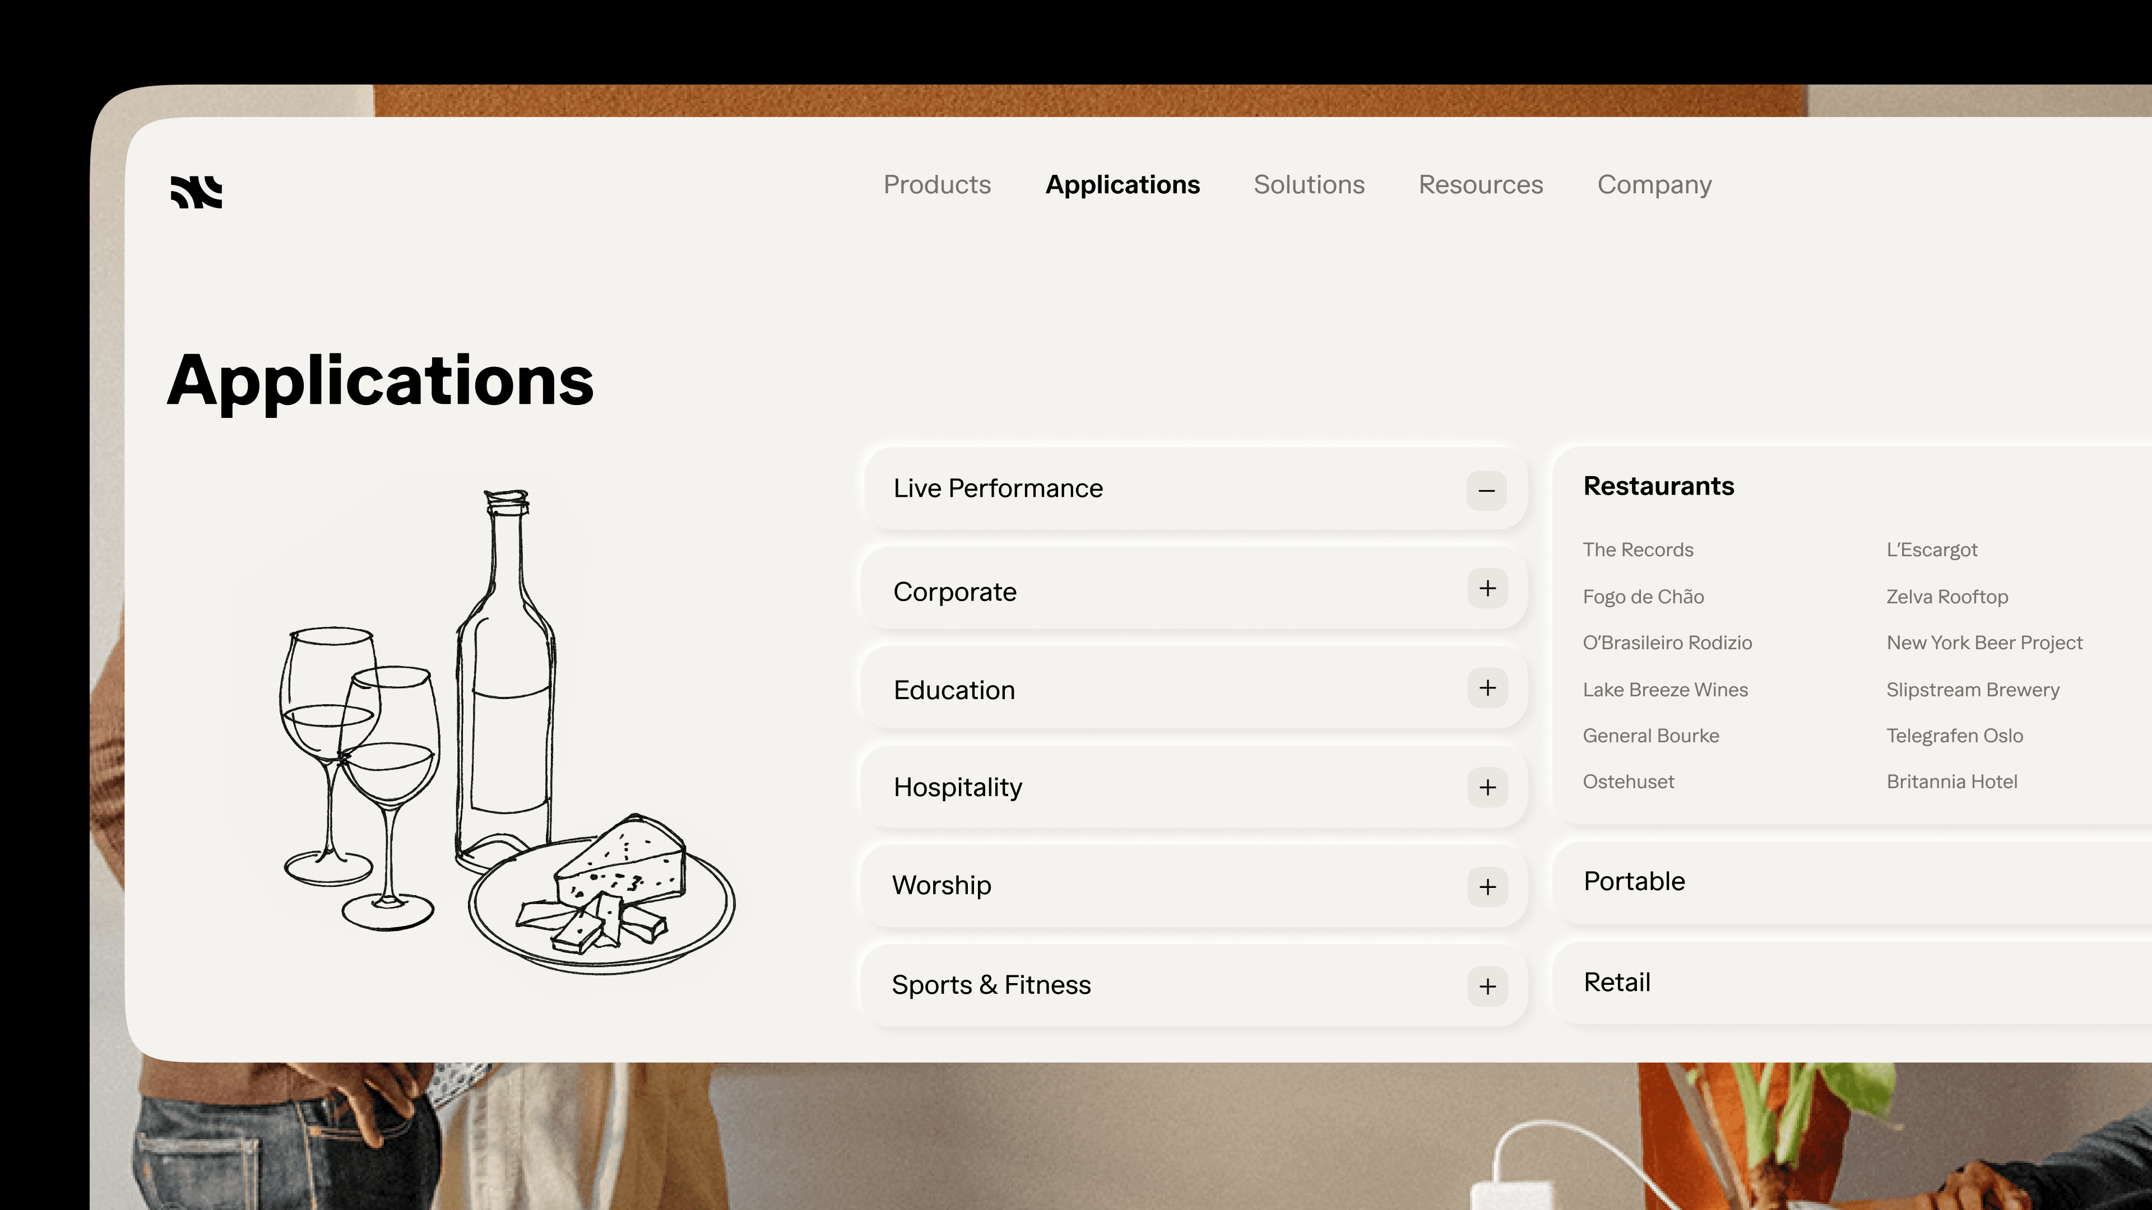Viewport: 2152px width, 1210px height.
Task: Expand Corporate with its plus icon
Action: pyautogui.click(x=1487, y=589)
